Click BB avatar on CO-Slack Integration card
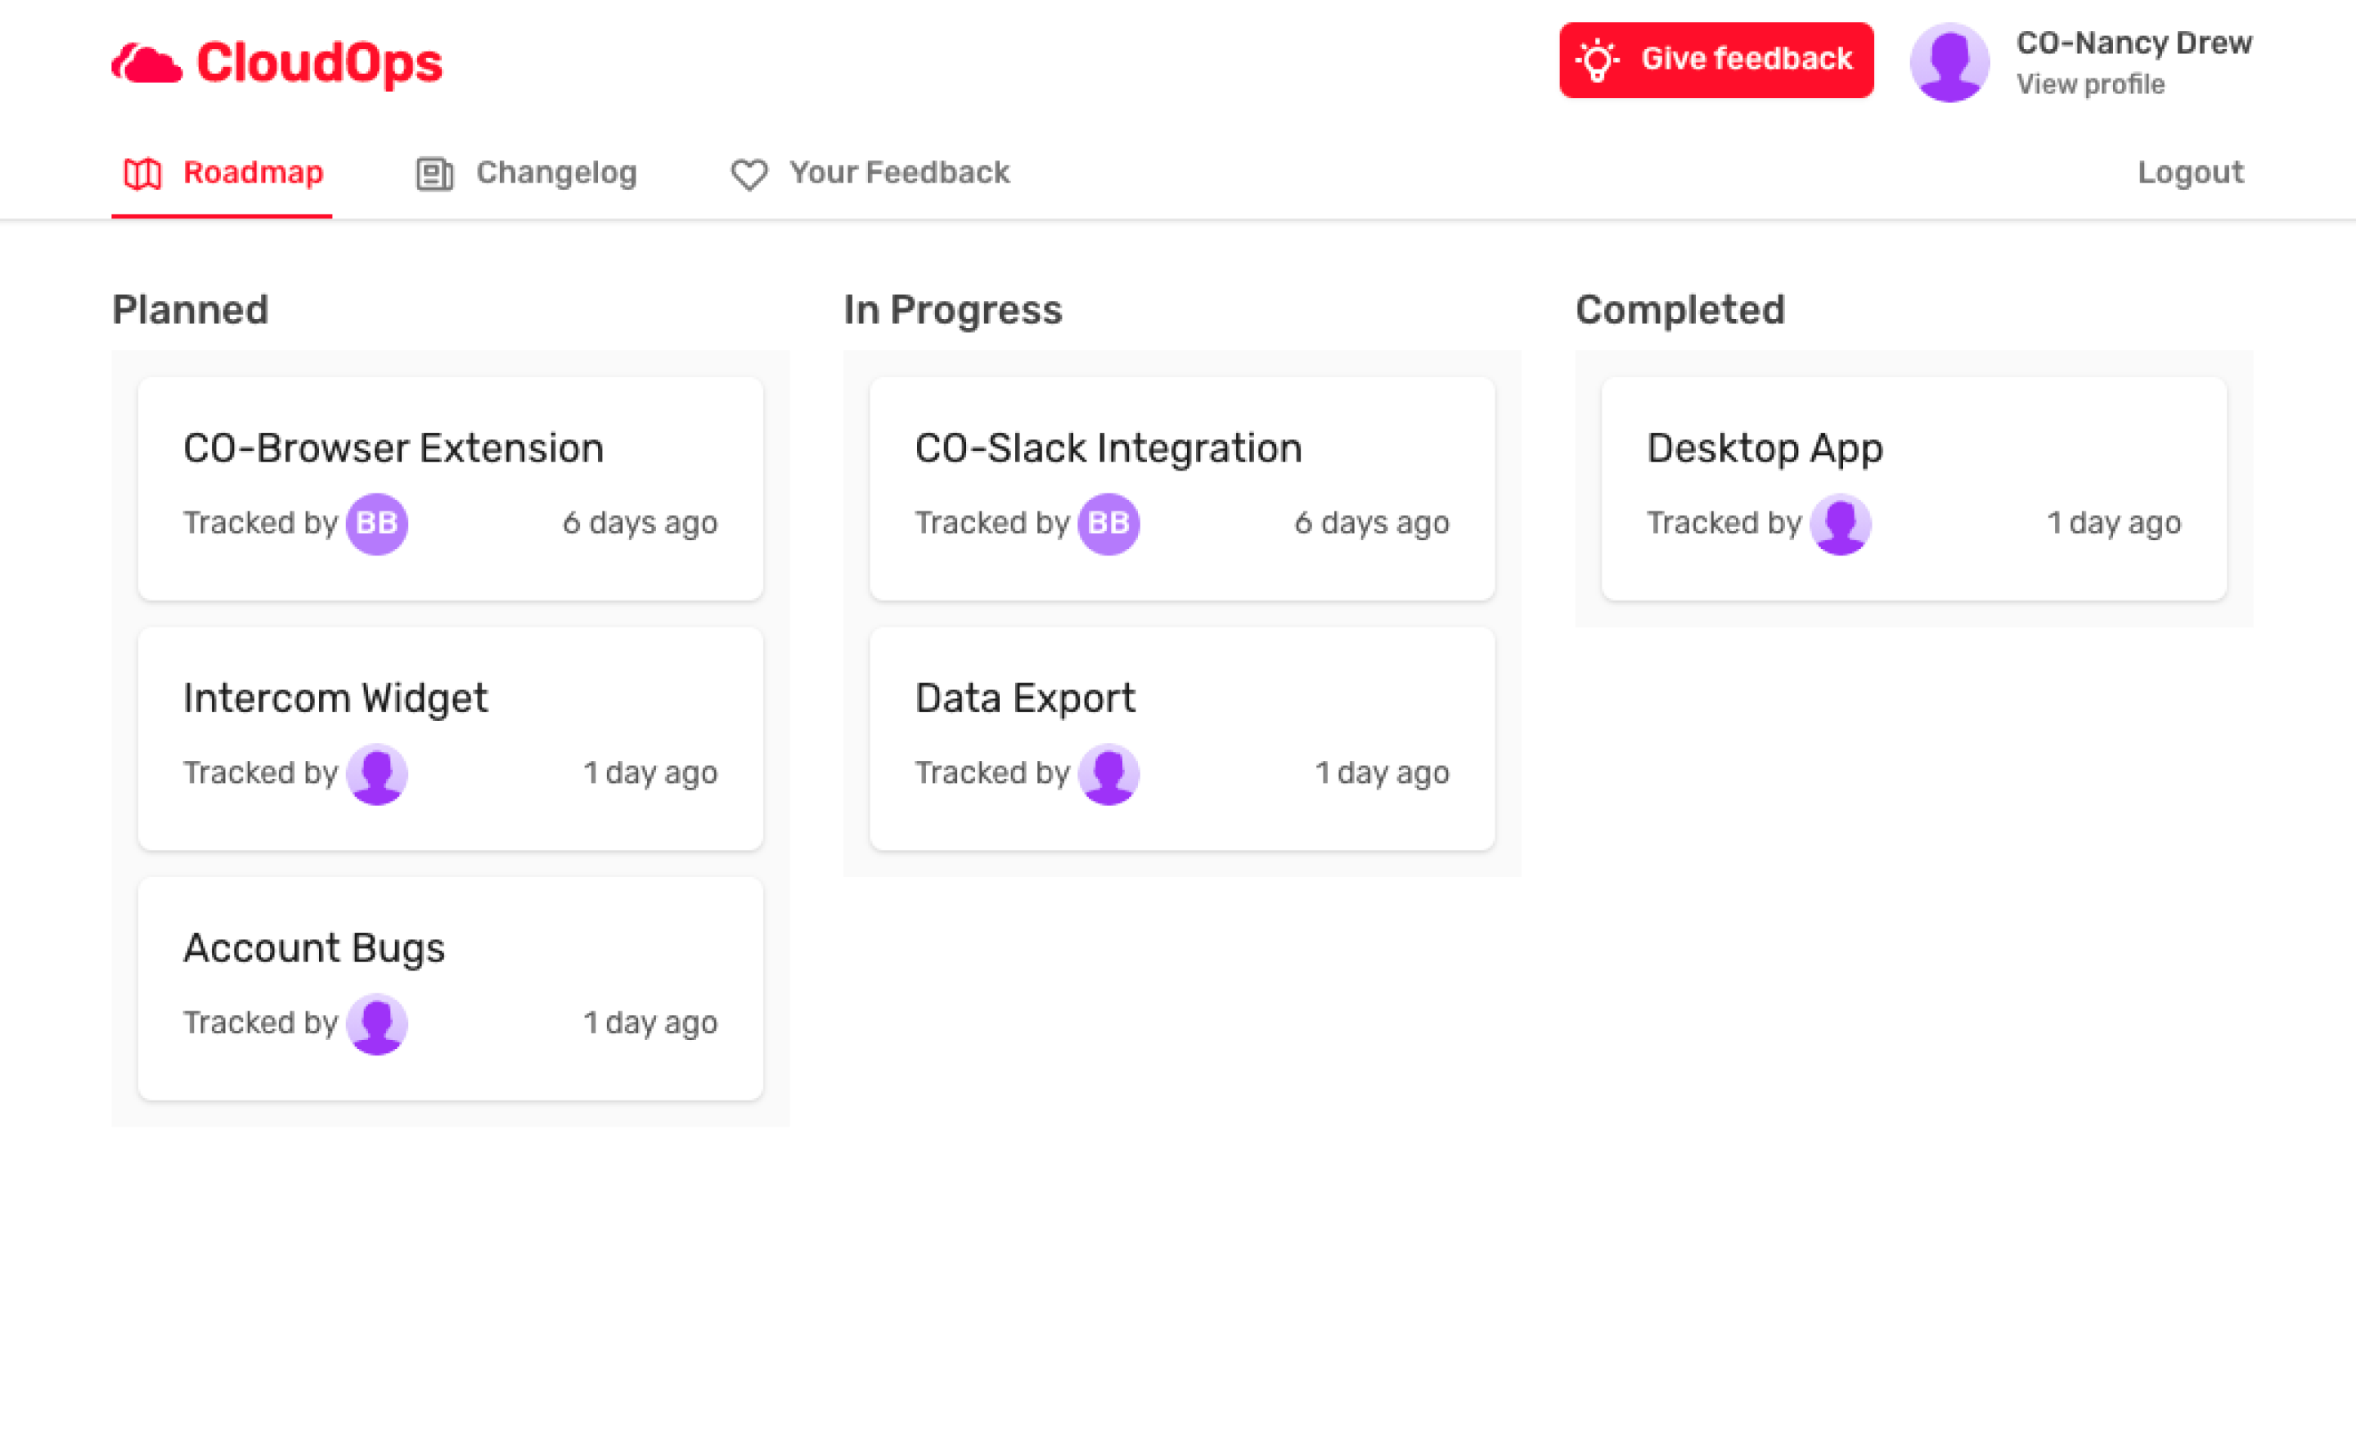 [1108, 523]
